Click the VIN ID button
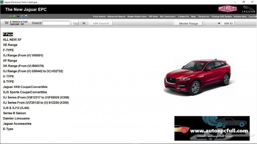Screen dimensions: 257x144 coord(228,23)
